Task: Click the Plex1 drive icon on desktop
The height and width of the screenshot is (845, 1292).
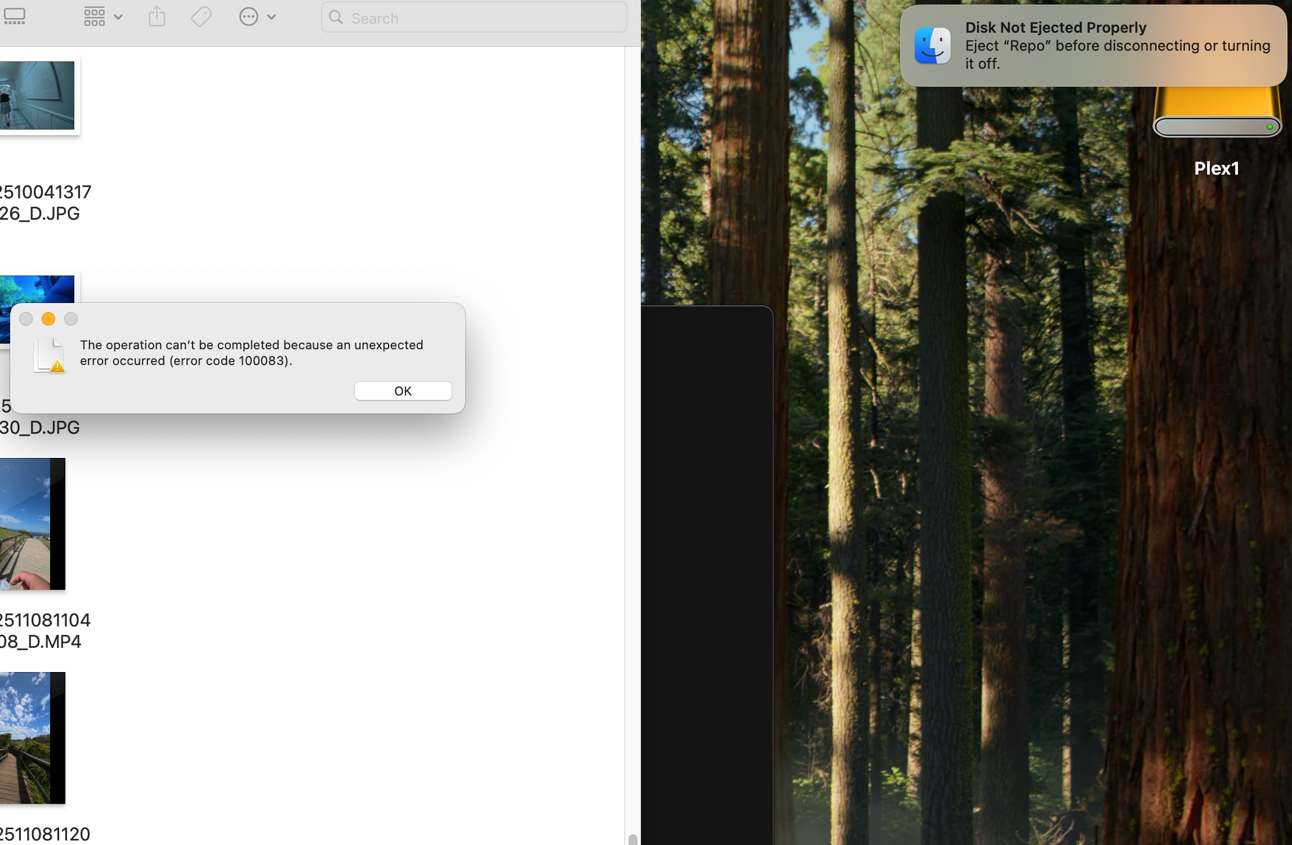Action: pyautogui.click(x=1217, y=113)
